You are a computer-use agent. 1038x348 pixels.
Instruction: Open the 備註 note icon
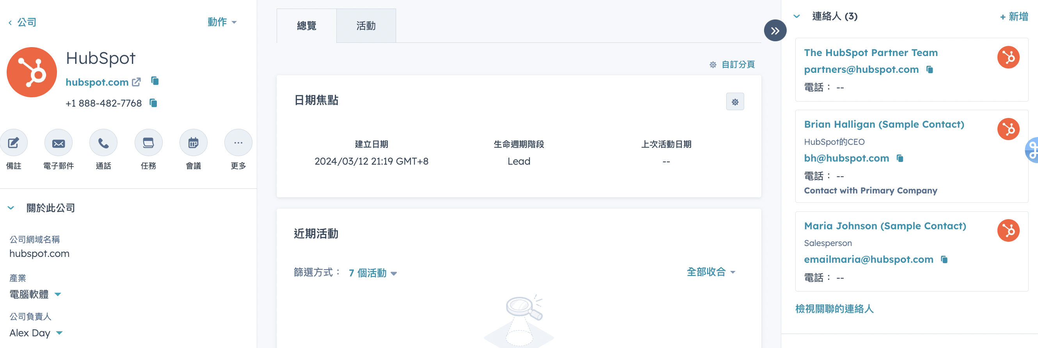14,142
